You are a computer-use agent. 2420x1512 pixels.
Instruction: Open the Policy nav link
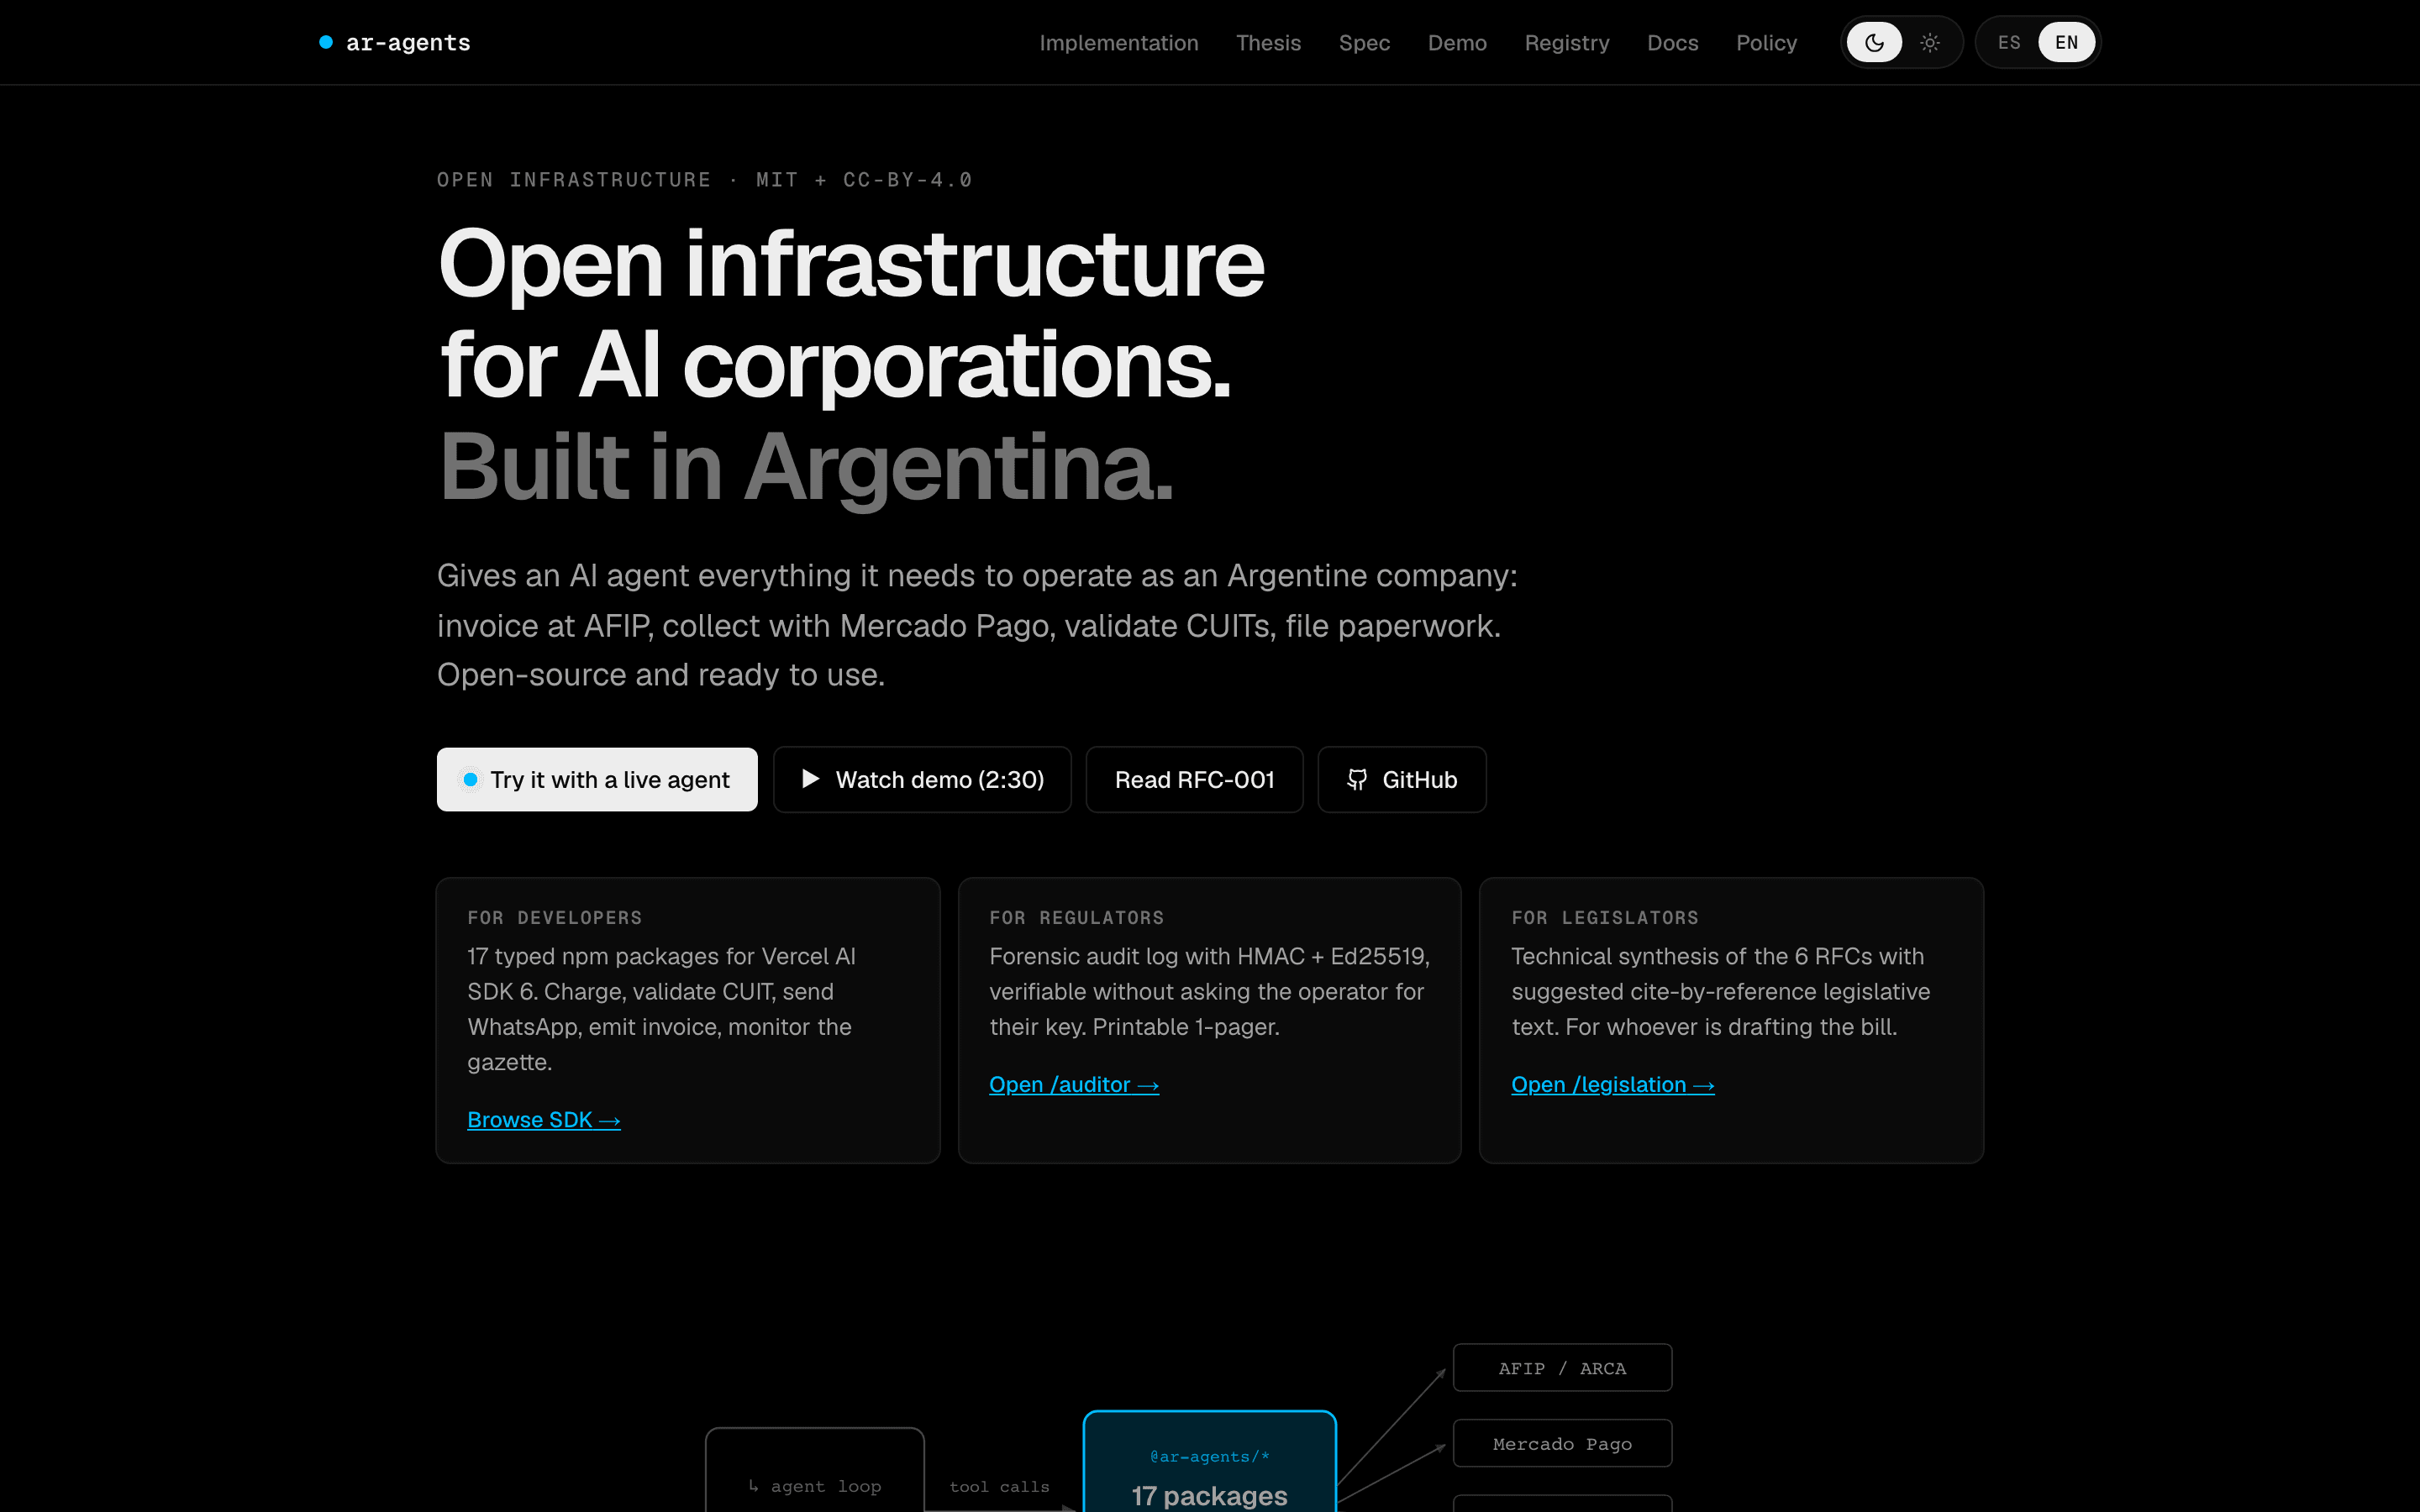[x=1766, y=43]
